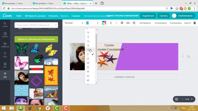The width and height of the screenshot is (198, 111).
Task: Open the Layouts panel in the sidebar
Action: click(x=5, y=35)
